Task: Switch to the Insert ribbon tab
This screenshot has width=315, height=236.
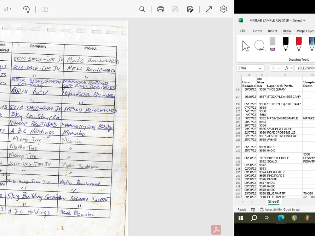Action: coord(272,31)
